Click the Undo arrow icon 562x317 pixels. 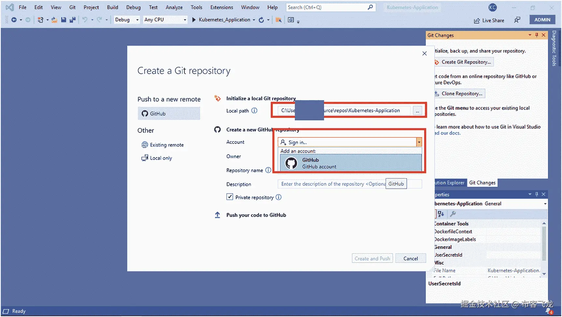tap(85, 20)
